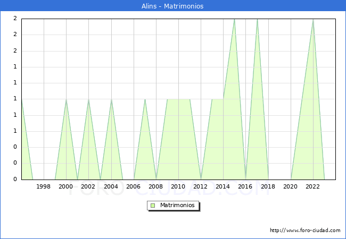Select the 2010 x-axis label

(178, 186)
